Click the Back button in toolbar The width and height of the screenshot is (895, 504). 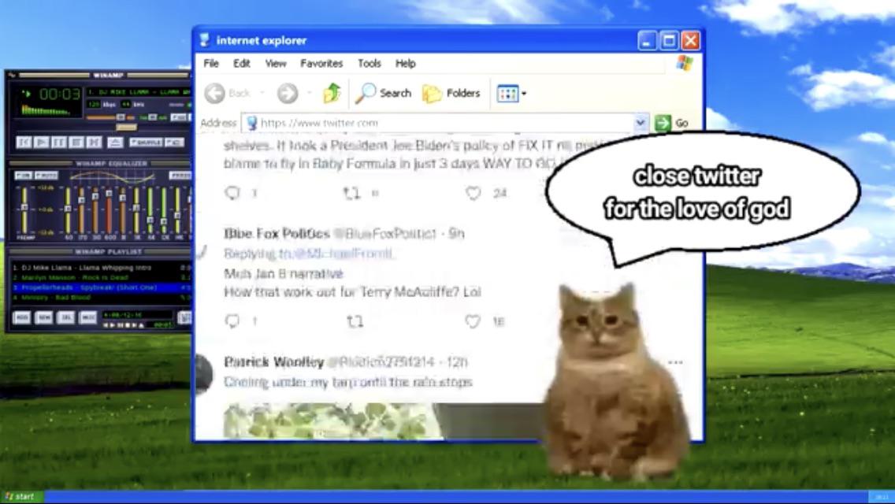pyautogui.click(x=228, y=93)
